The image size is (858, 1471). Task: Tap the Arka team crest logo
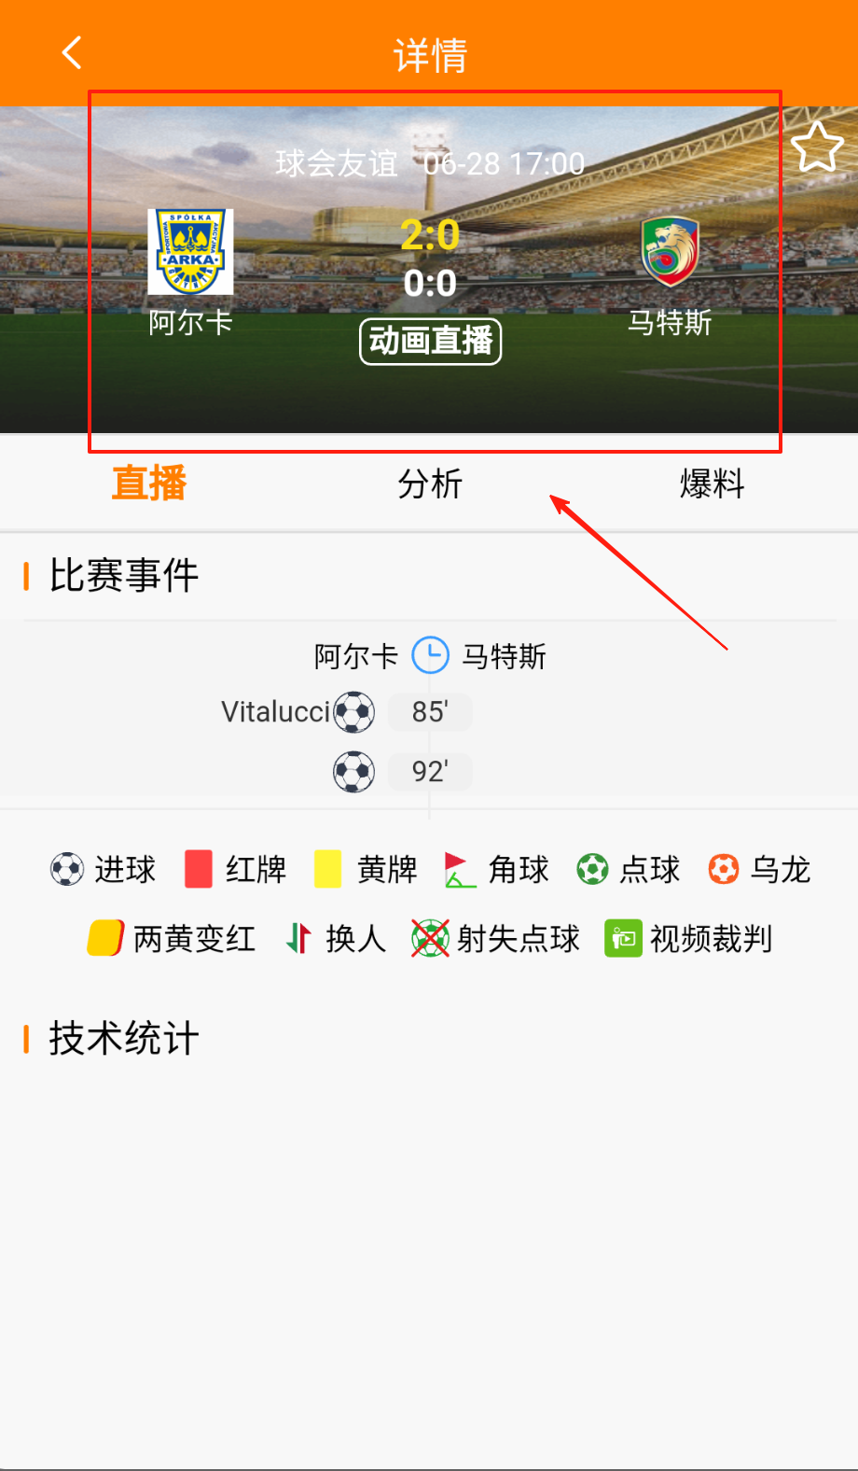click(x=190, y=252)
